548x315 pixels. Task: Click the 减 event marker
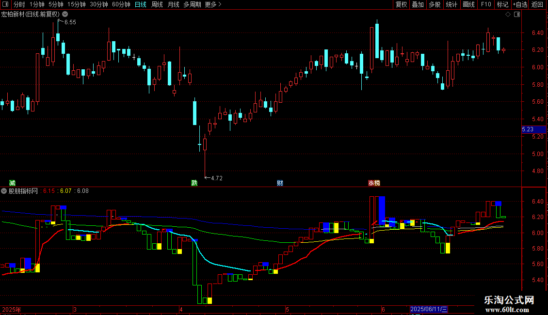click(x=12, y=183)
